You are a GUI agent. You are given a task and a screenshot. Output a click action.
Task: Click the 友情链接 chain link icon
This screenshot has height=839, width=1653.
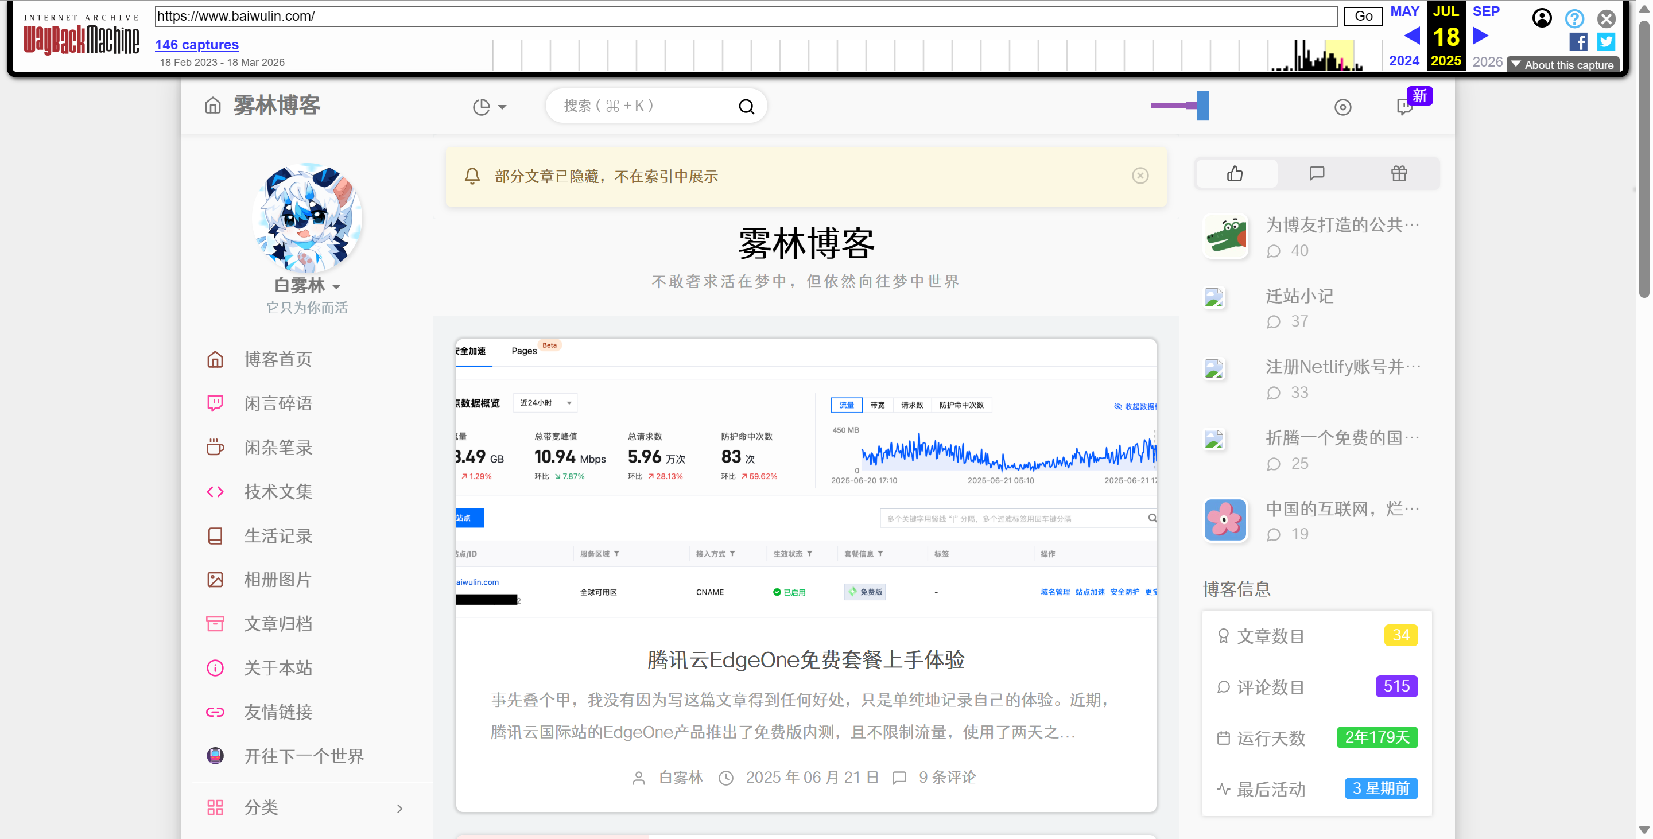pos(215,712)
